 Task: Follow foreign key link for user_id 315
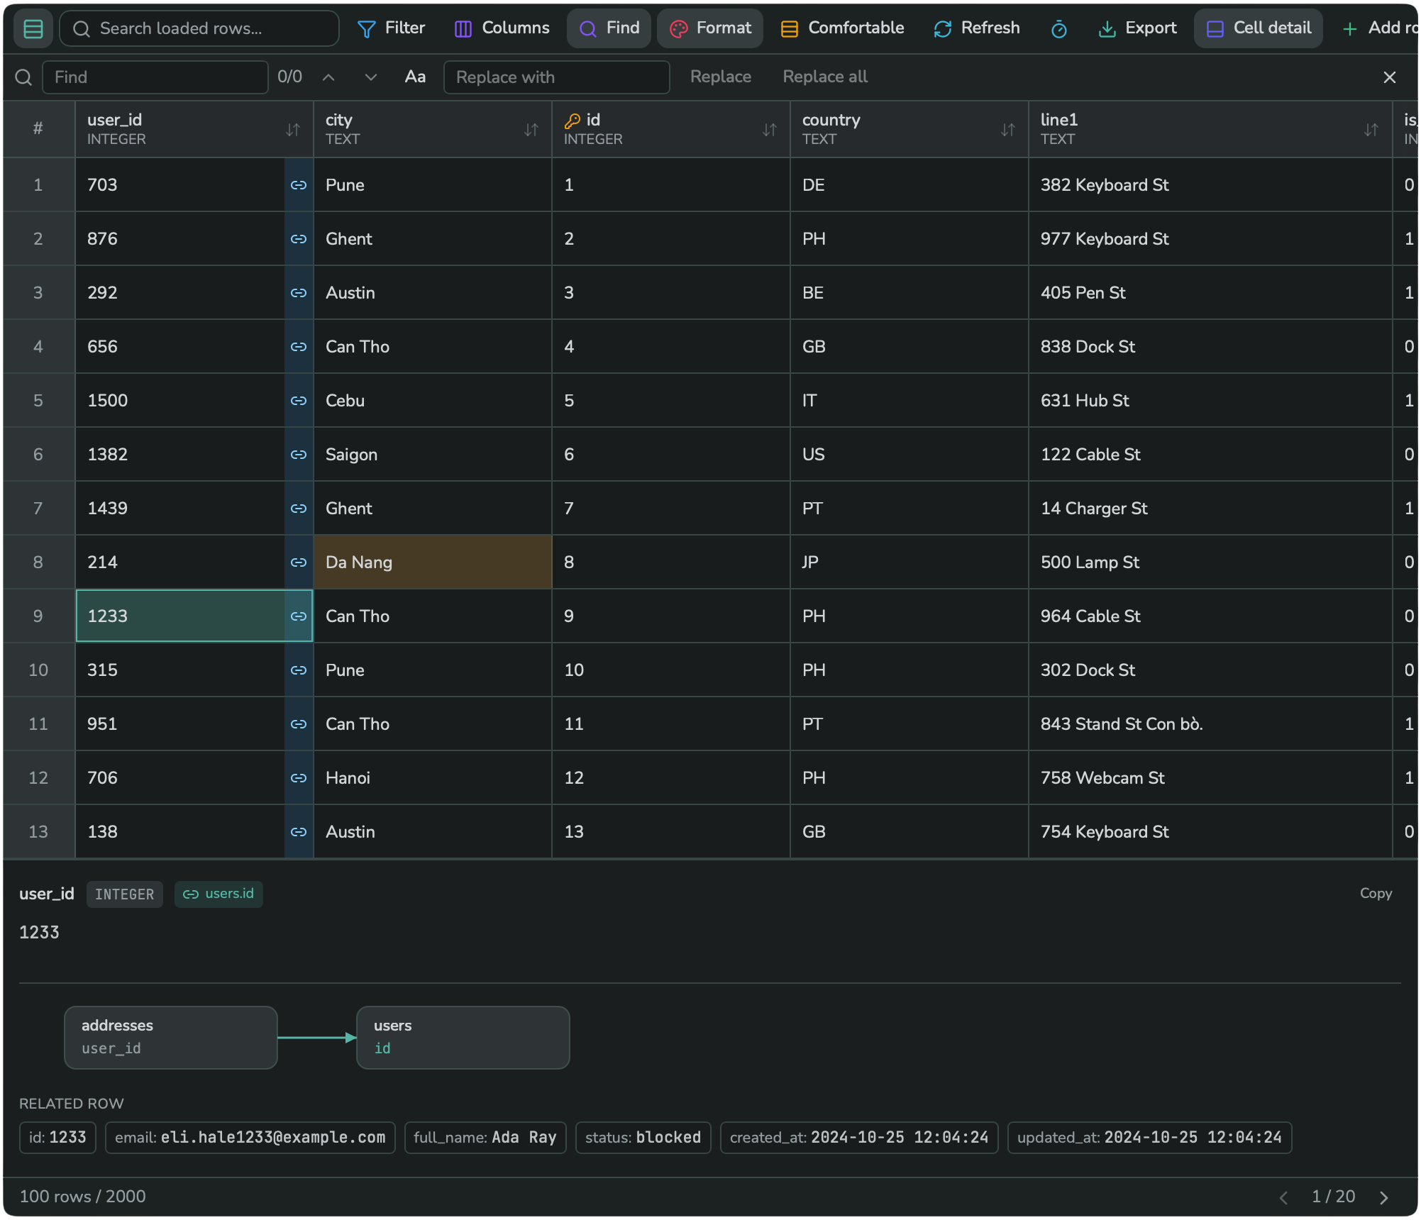299,670
